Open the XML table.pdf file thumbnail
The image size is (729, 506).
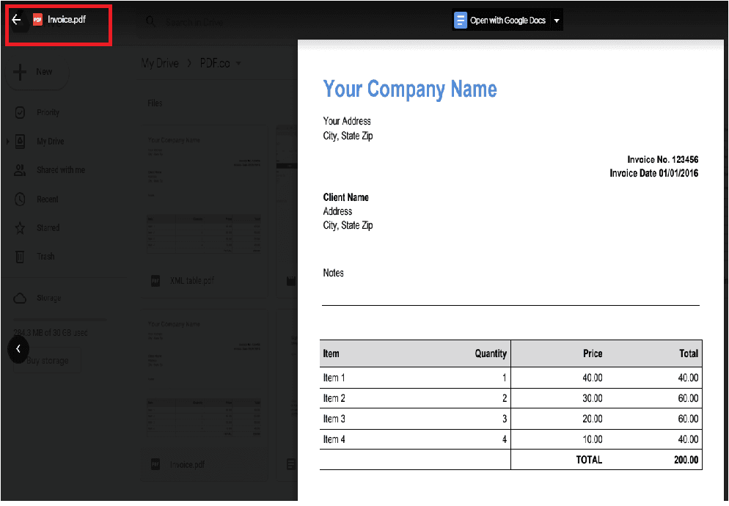[204, 198]
